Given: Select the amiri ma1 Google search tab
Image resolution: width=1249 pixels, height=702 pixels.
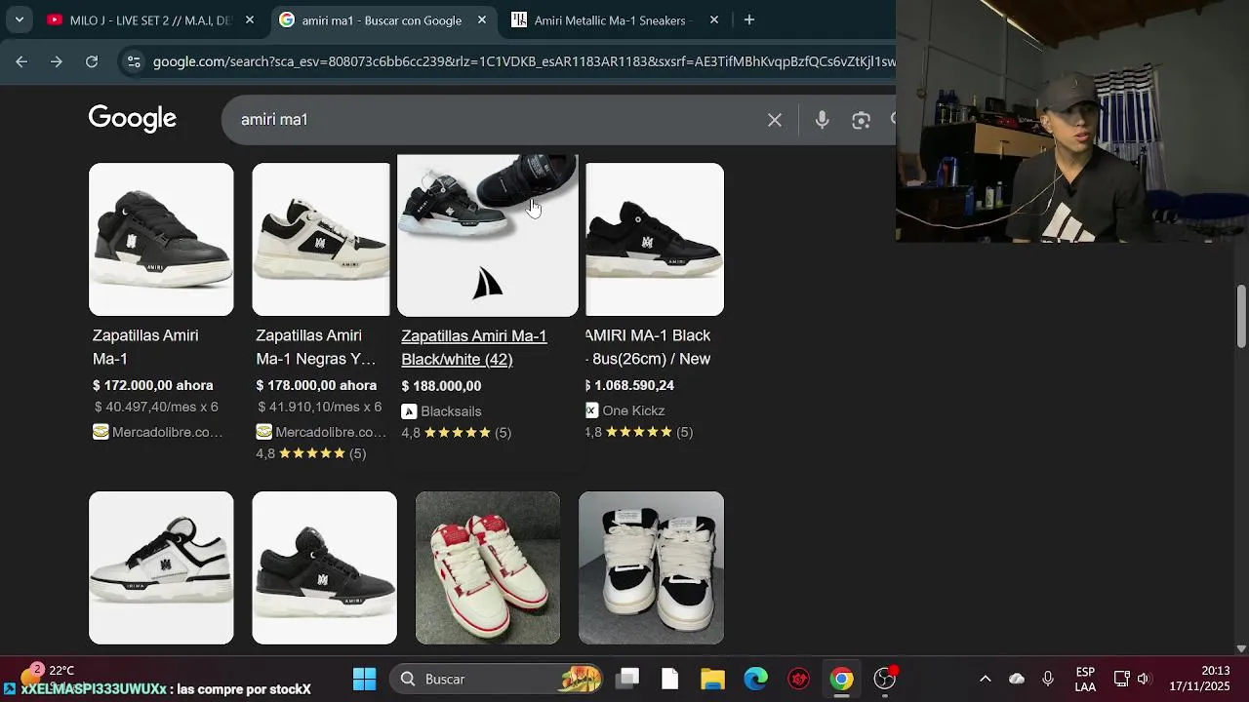Looking at the screenshot, I should (382, 19).
